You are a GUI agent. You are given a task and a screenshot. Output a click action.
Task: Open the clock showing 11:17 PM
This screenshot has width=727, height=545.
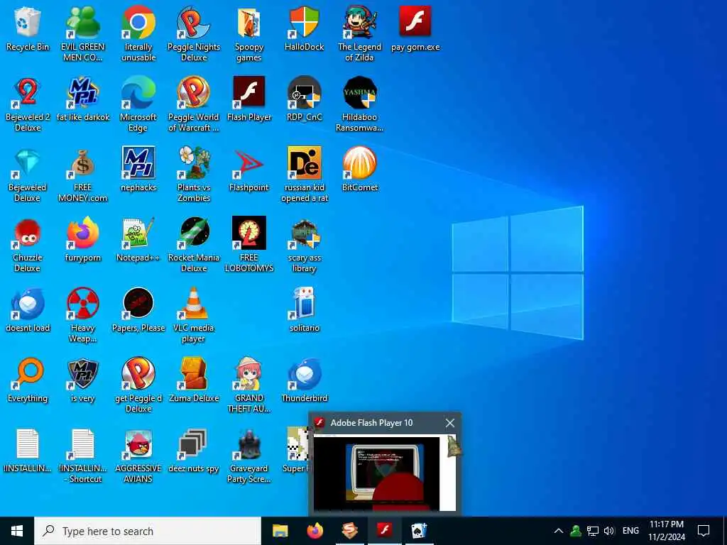666,531
